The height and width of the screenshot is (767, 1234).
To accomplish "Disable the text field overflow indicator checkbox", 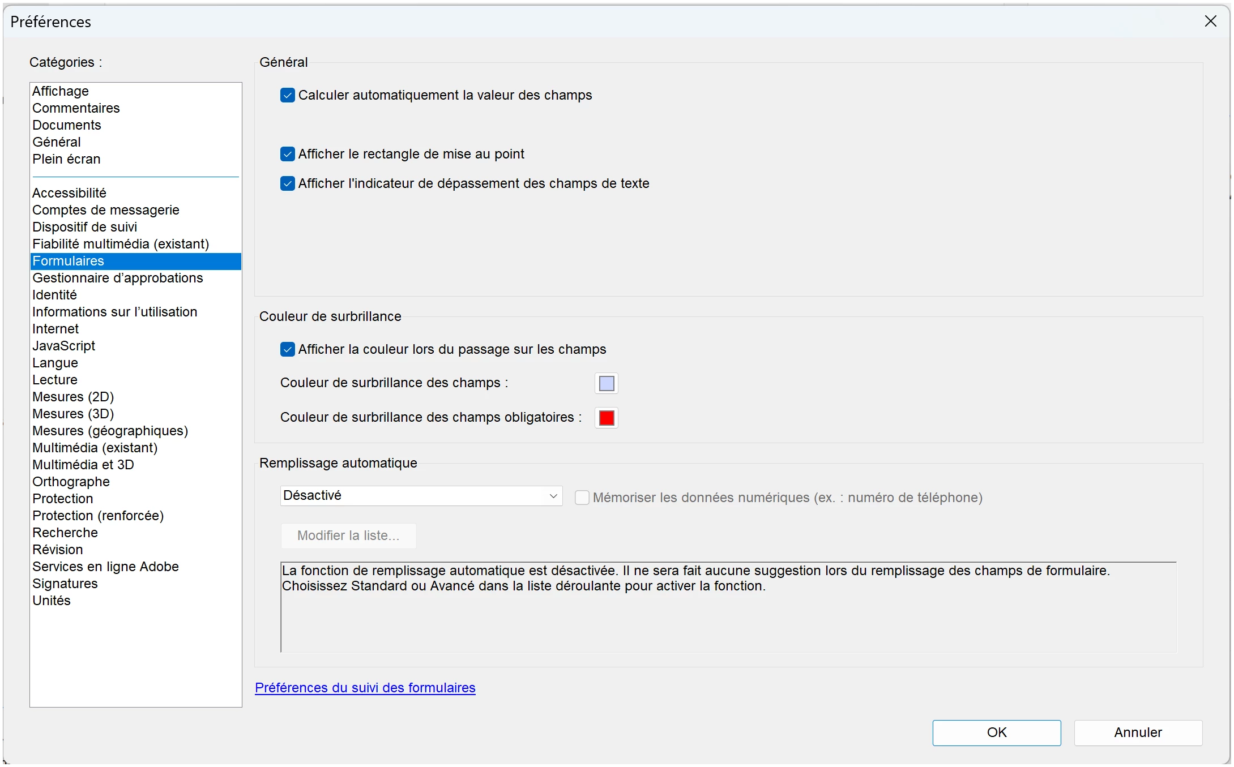I will pyautogui.click(x=288, y=183).
